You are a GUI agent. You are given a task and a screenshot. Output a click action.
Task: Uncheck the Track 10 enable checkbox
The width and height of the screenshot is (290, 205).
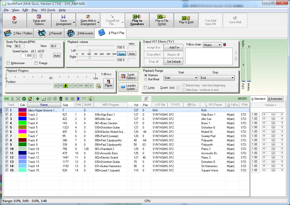pos(7,149)
